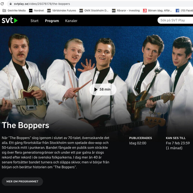
Task: Open the Facebook bookmark
Action: click(184, 11)
